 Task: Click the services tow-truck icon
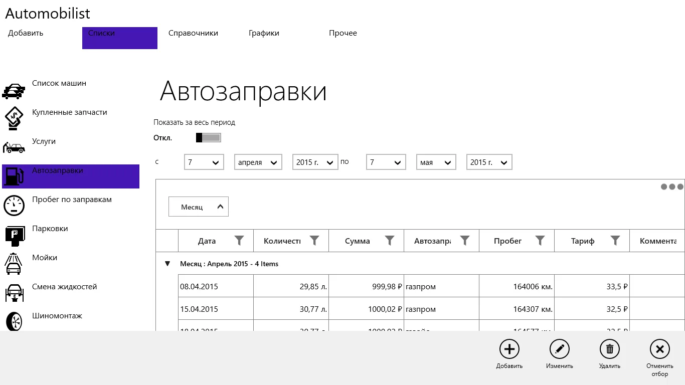point(14,147)
